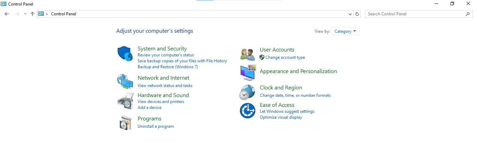Go back using the back arrow

coord(7,14)
